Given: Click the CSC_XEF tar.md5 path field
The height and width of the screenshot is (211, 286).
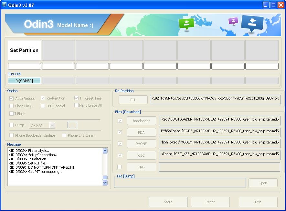Looking at the screenshot, I should click(x=220, y=155).
